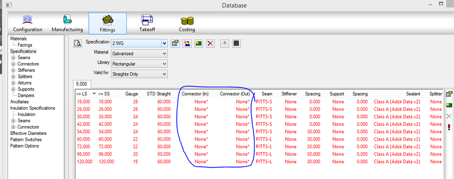Screen dimensions: 454x179
Task: Open the Manufacturing section
Action: click(67, 24)
